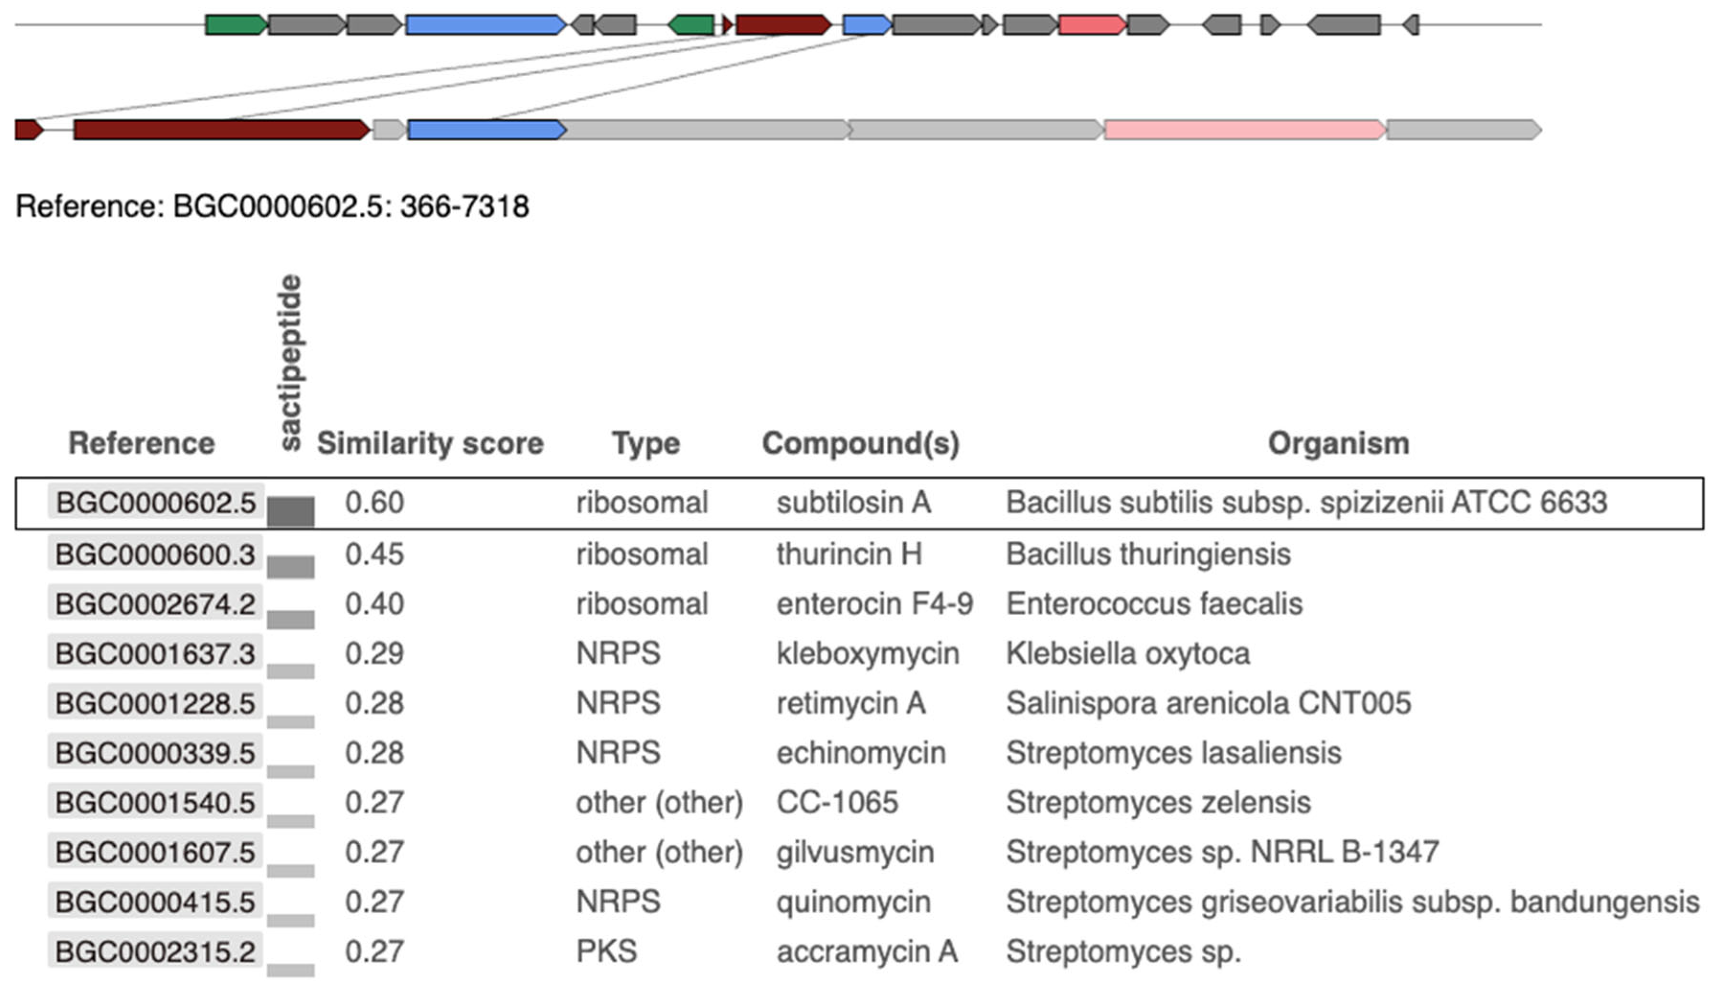Select the large dark red gene in top cluster
The height and width of the screenshot is (991, 1717).
783,25
